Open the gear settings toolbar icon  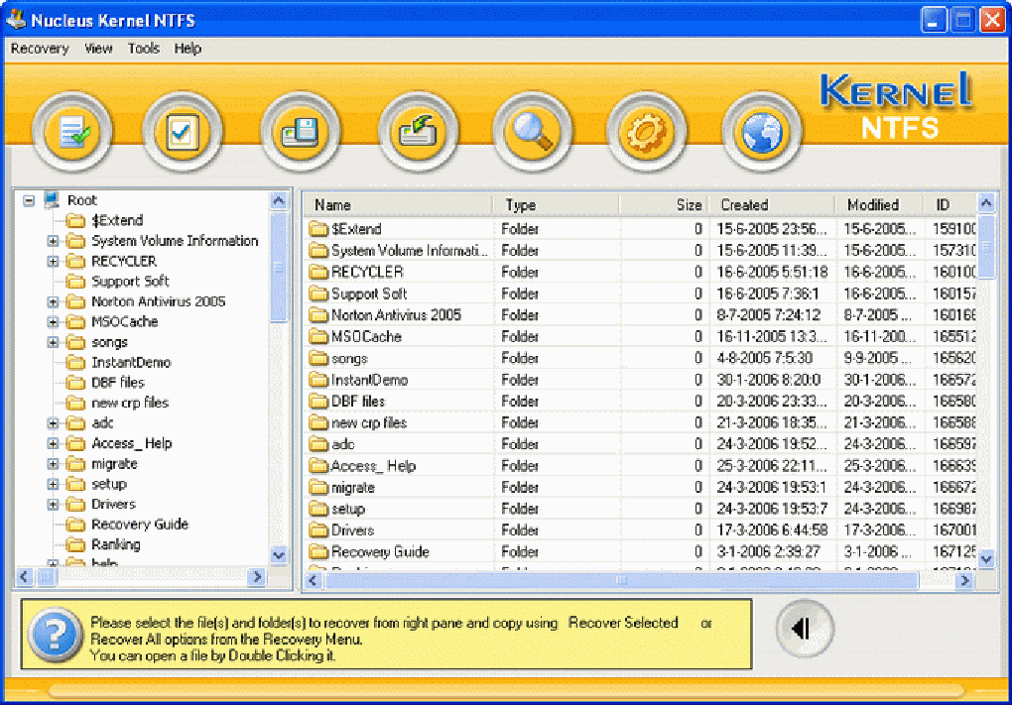[x=646, y=133]
